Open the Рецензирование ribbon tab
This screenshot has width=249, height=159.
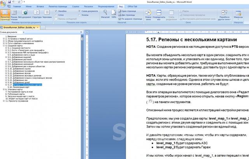coord(106,7)
